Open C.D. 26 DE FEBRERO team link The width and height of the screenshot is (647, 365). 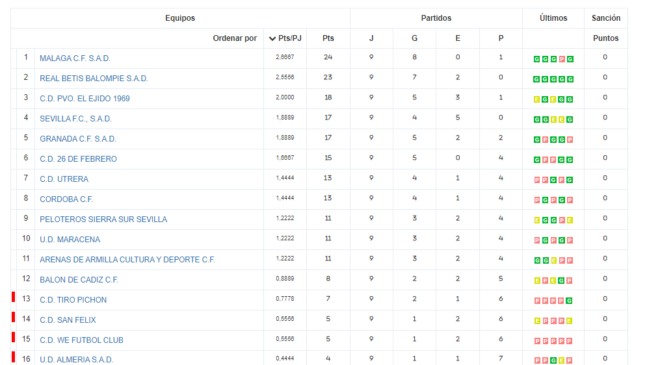pos(79,159)
